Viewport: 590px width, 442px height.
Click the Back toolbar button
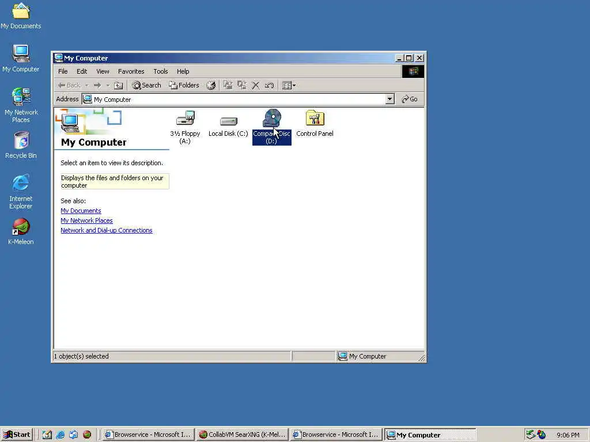pos(69,85)
